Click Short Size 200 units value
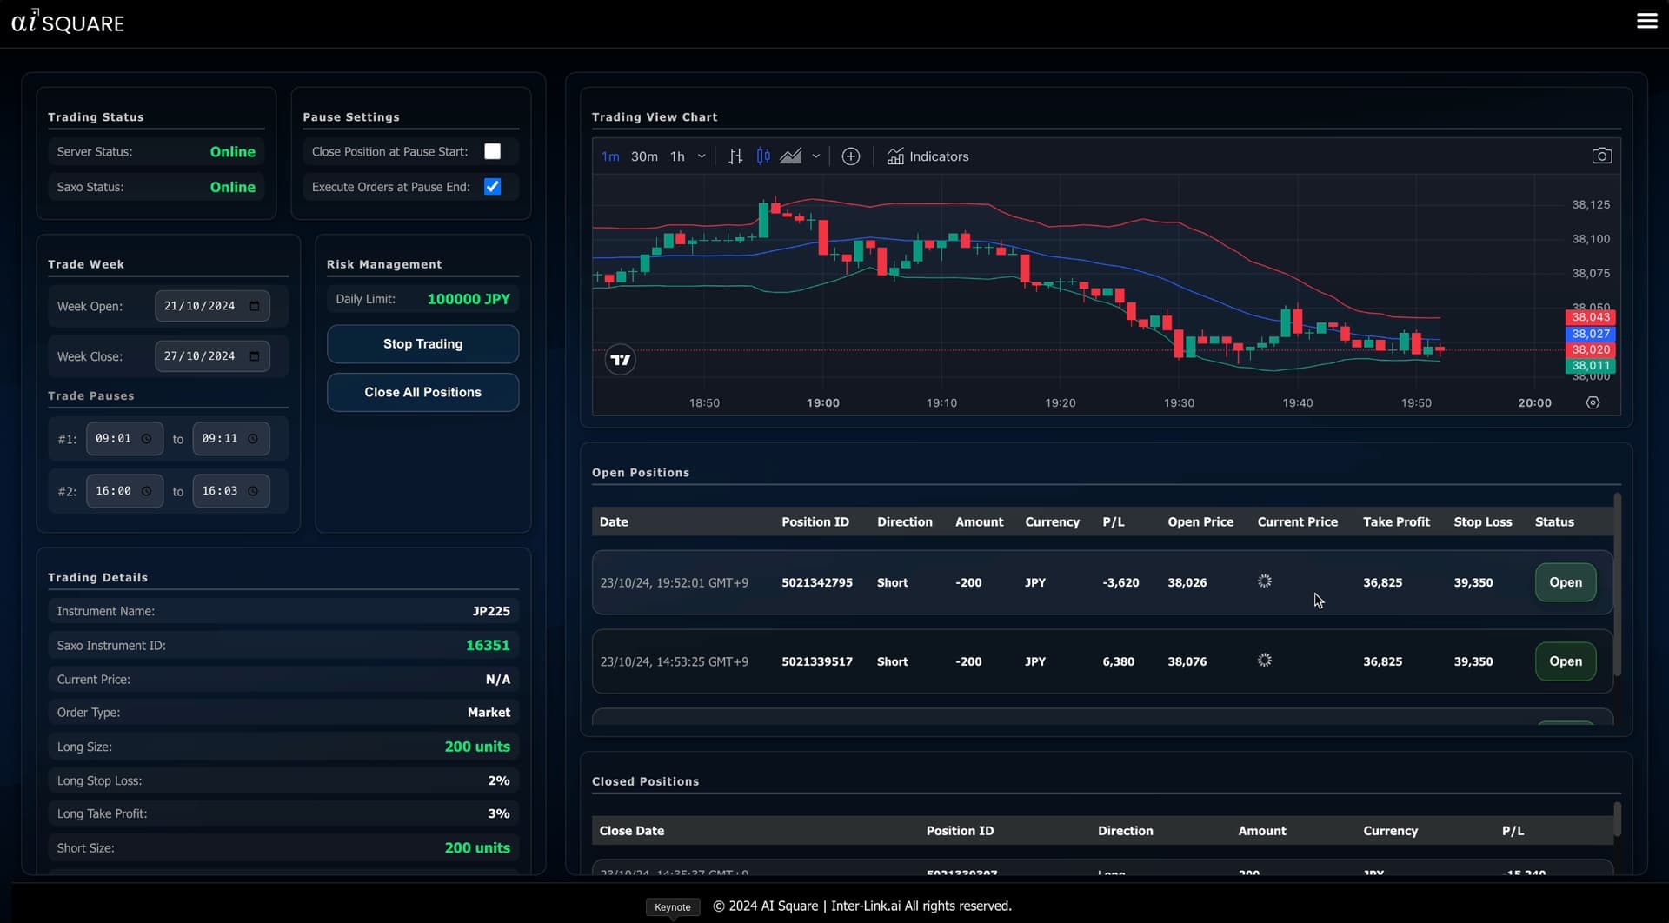Screen dimensions: 1669x923 coord(477,848)
